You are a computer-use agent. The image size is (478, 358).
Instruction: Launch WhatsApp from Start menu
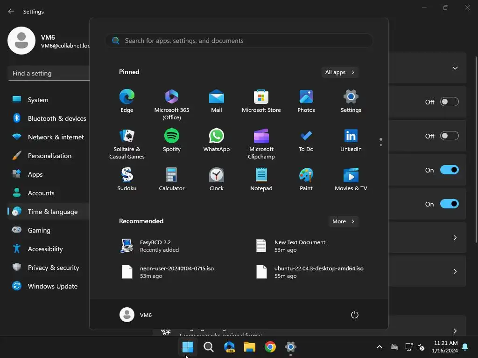point(217,140)
